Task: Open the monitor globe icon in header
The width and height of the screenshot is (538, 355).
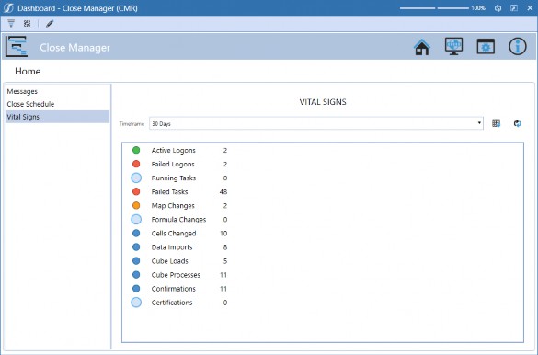Action: 453,46
